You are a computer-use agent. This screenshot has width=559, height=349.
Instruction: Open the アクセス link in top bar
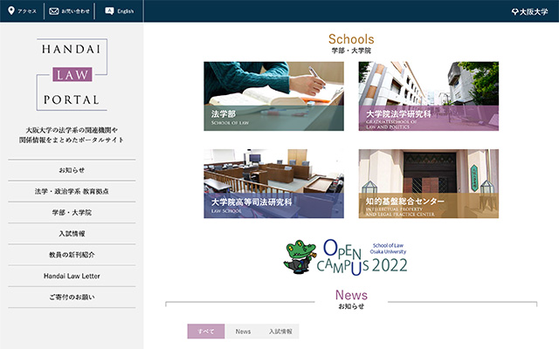pos(27,11)
